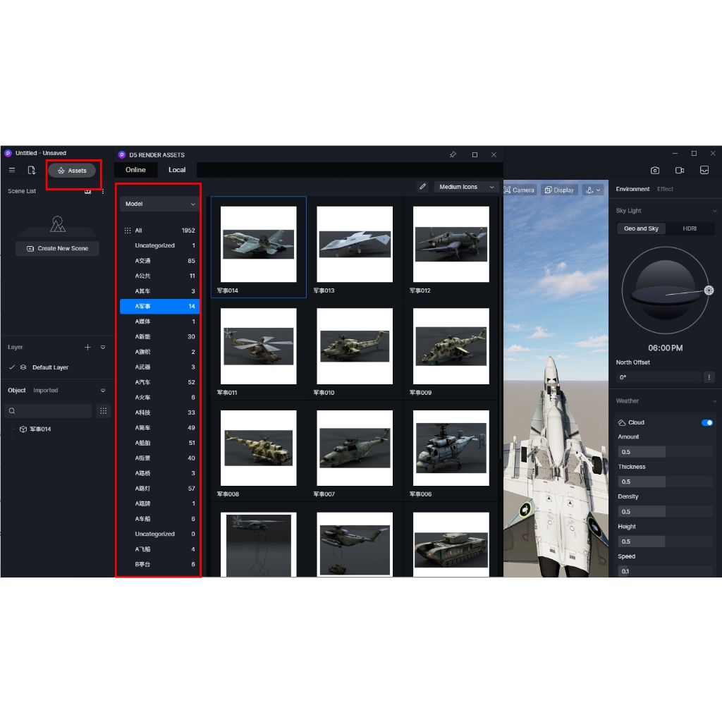Open the hamburger main menu
This screenshot has width=722, height=722.
tap(11, 171)
